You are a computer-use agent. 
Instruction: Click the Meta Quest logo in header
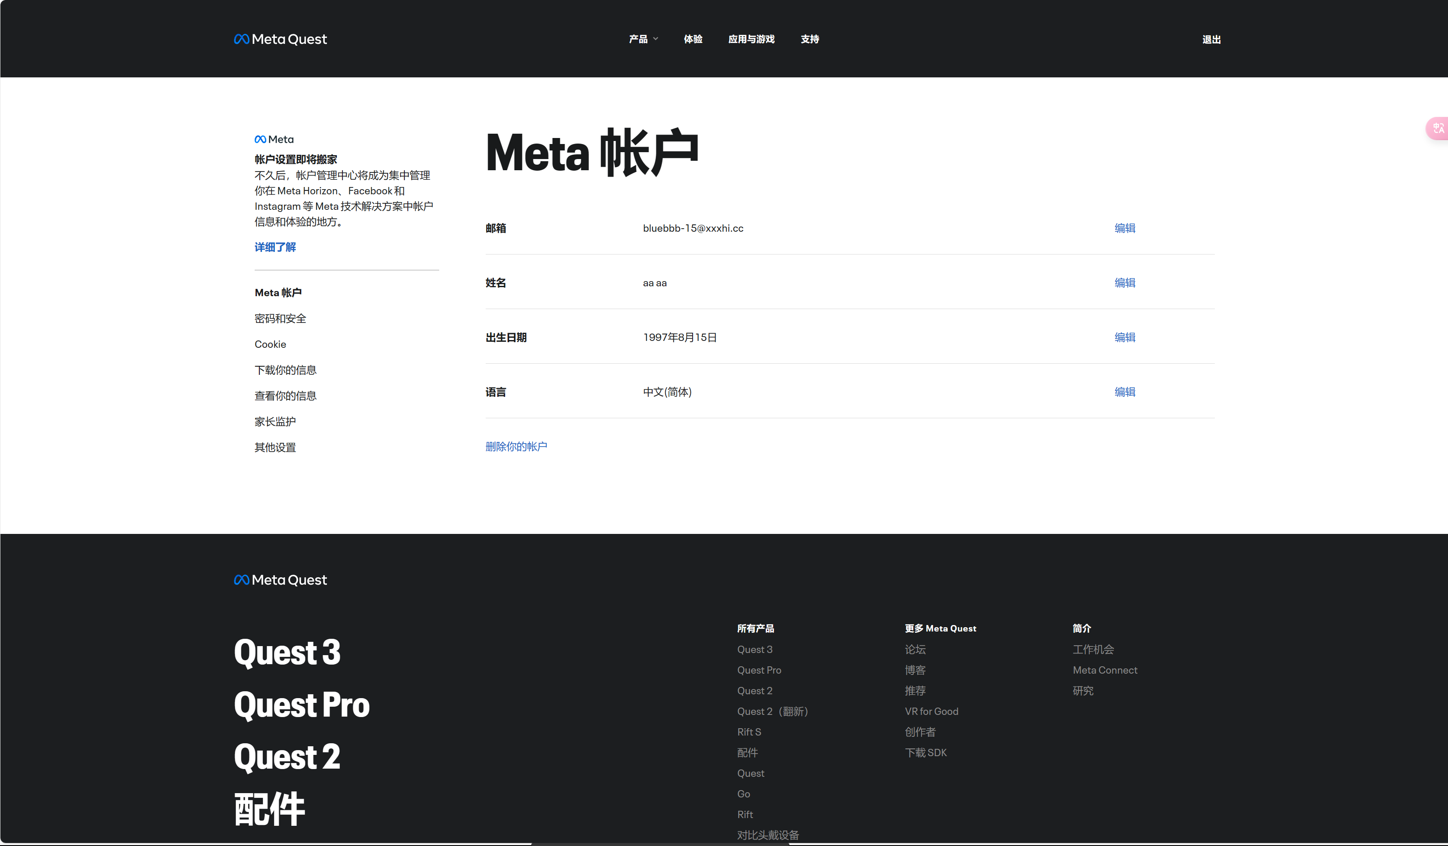coord(280,39)
